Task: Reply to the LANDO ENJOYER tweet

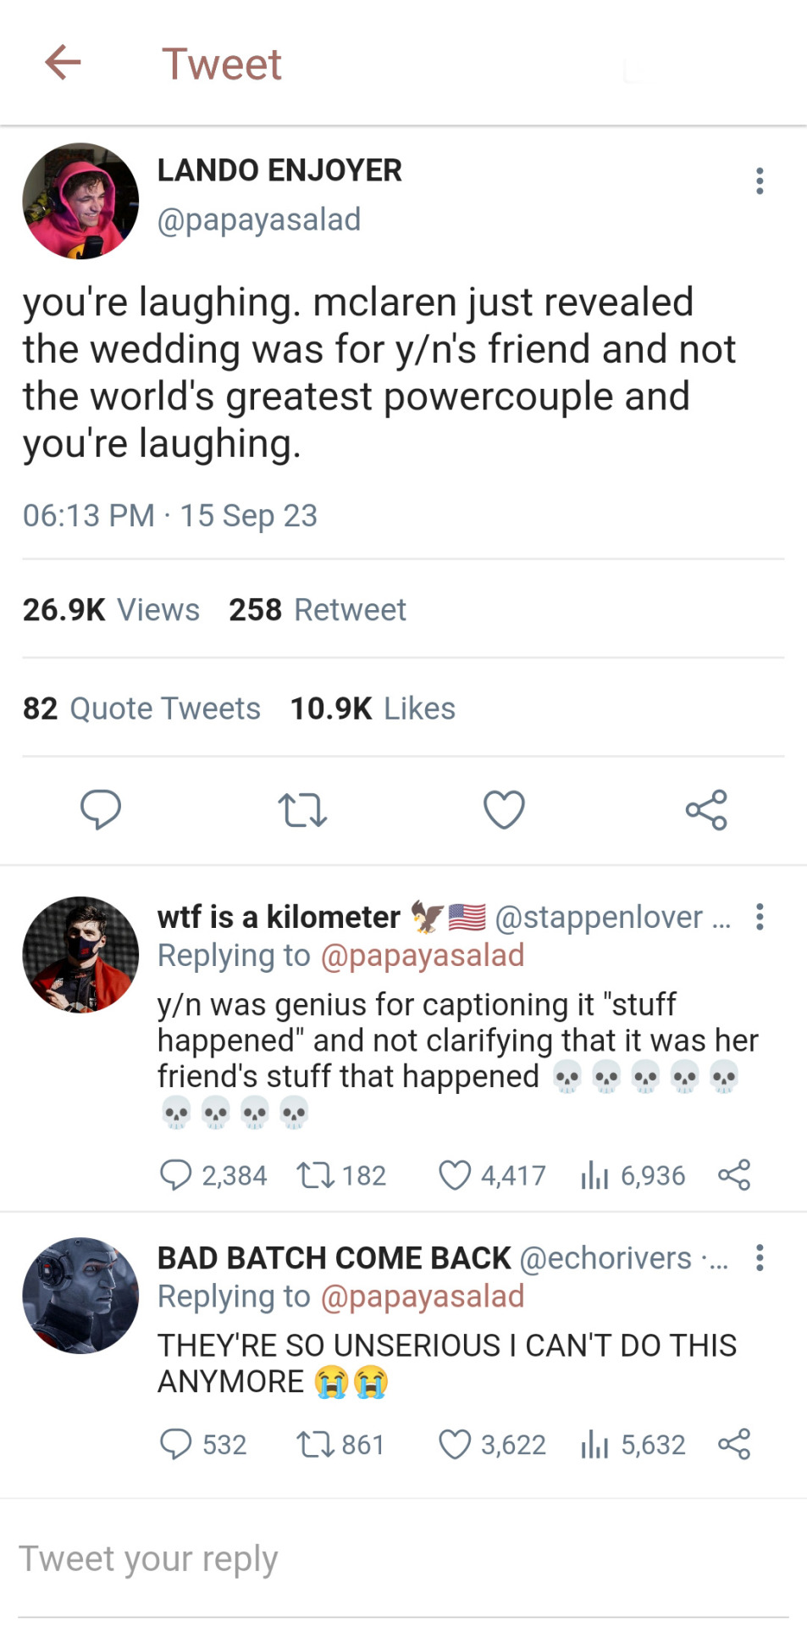Action: 101,809
